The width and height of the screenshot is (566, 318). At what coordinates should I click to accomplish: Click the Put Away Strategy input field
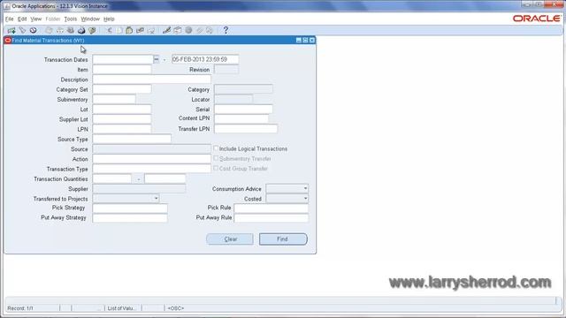click(130, 218)
